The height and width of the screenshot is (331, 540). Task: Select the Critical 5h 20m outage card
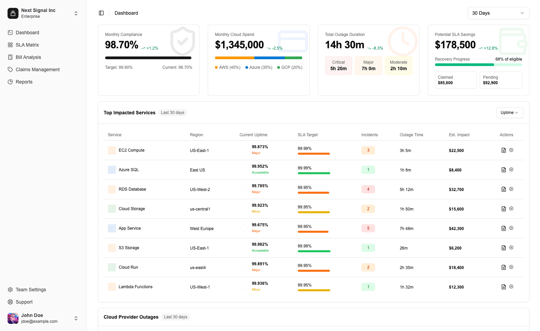[x=338, y=65]
